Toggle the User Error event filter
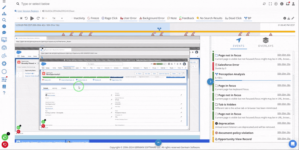The height and width of the screenshot is (150, 299). pos(128,18)
